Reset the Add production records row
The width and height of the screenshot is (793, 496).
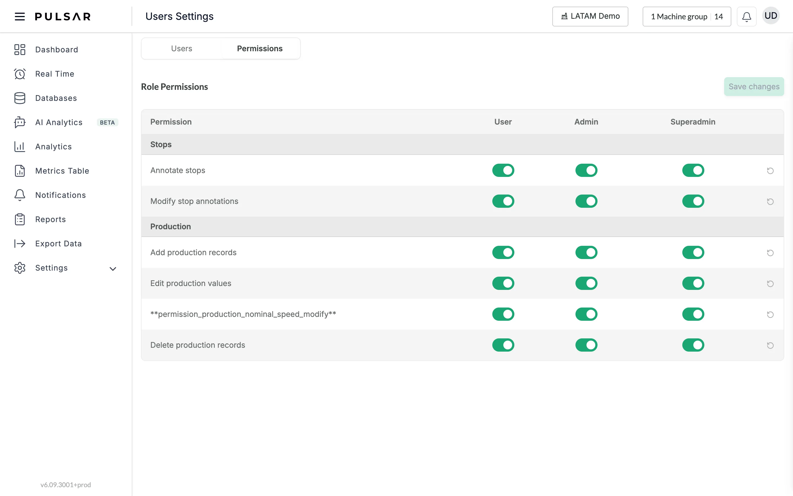point(770,253)
